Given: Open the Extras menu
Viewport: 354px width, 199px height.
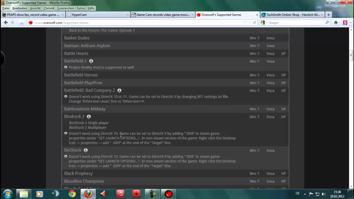Looking at the screenshot, I should point(81,8).
